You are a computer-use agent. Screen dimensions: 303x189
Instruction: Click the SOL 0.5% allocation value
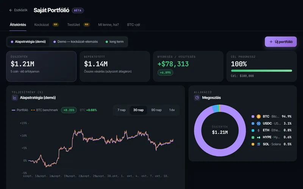(x=287, y=144)
